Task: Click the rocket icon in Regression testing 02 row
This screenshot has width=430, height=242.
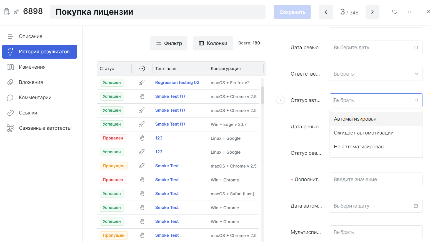Action: [x=142, y=82]
